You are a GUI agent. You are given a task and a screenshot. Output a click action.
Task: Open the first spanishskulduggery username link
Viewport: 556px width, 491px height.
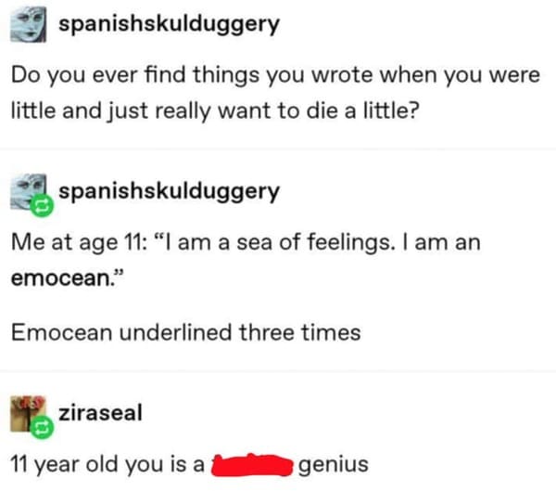pyautogui.click(x=169, y=25)
